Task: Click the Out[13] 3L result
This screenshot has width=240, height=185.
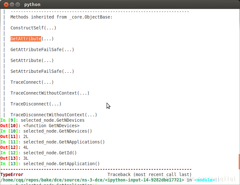Action: point(14,158)
